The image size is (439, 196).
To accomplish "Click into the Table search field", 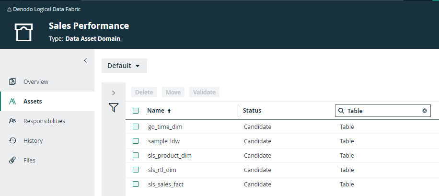I will [x=383, y=111].
